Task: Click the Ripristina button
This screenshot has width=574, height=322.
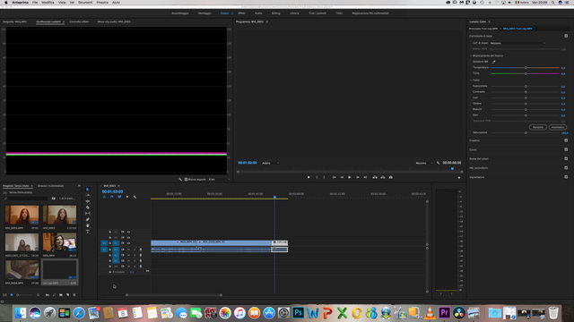Action: (x=538, y=127)
